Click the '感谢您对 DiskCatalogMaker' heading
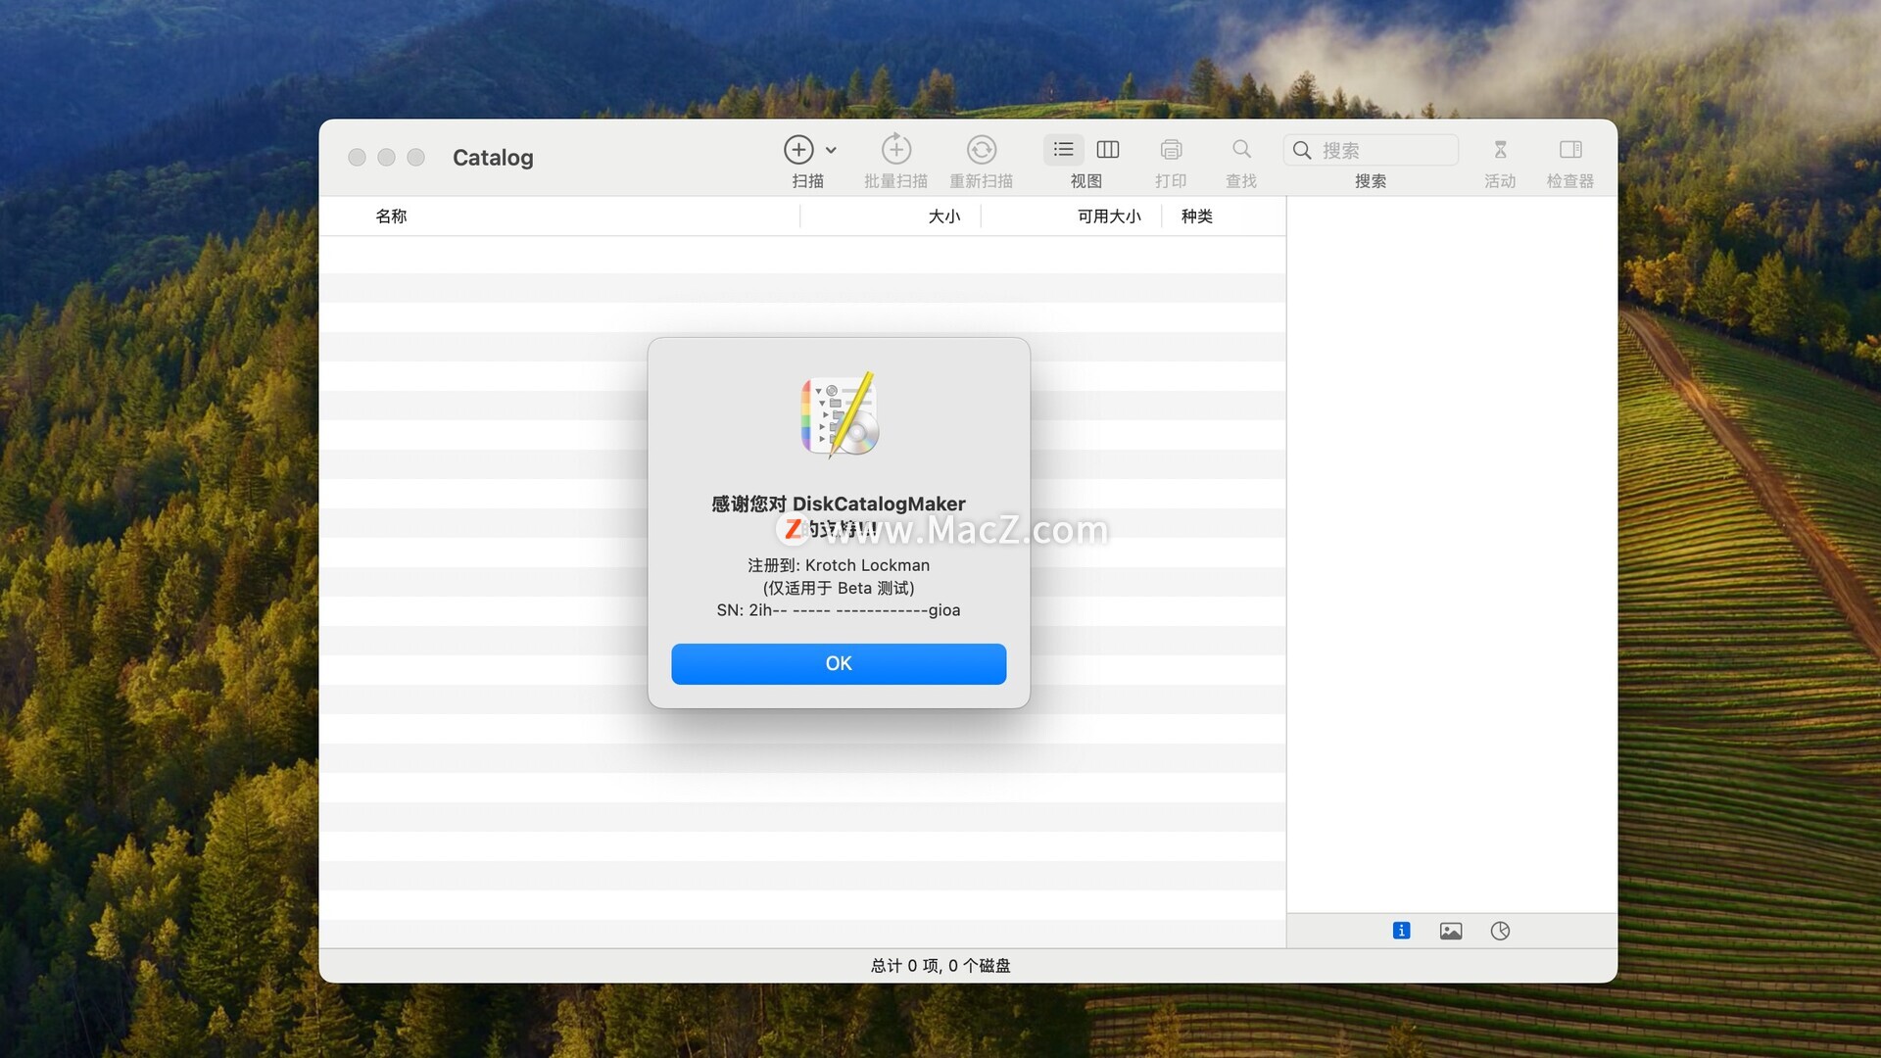This screenshot has height=1058, width=1881. 839,504
